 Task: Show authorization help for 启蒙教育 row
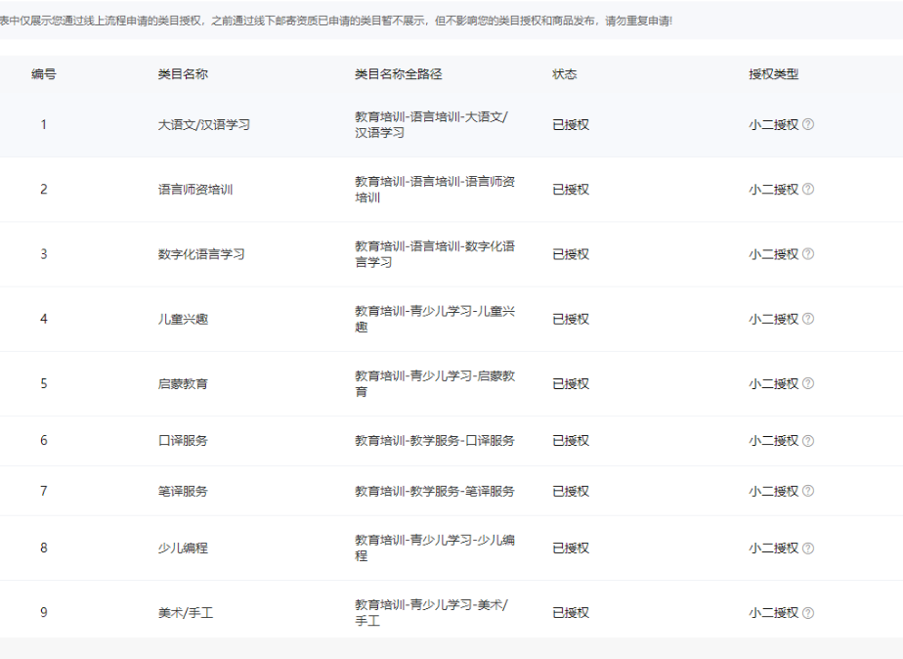[808, 383]
